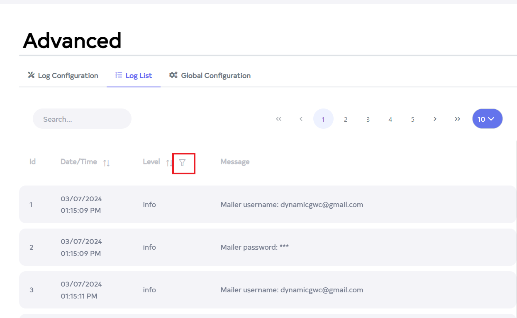Focus the Search input field

click(x=82, y=119)
